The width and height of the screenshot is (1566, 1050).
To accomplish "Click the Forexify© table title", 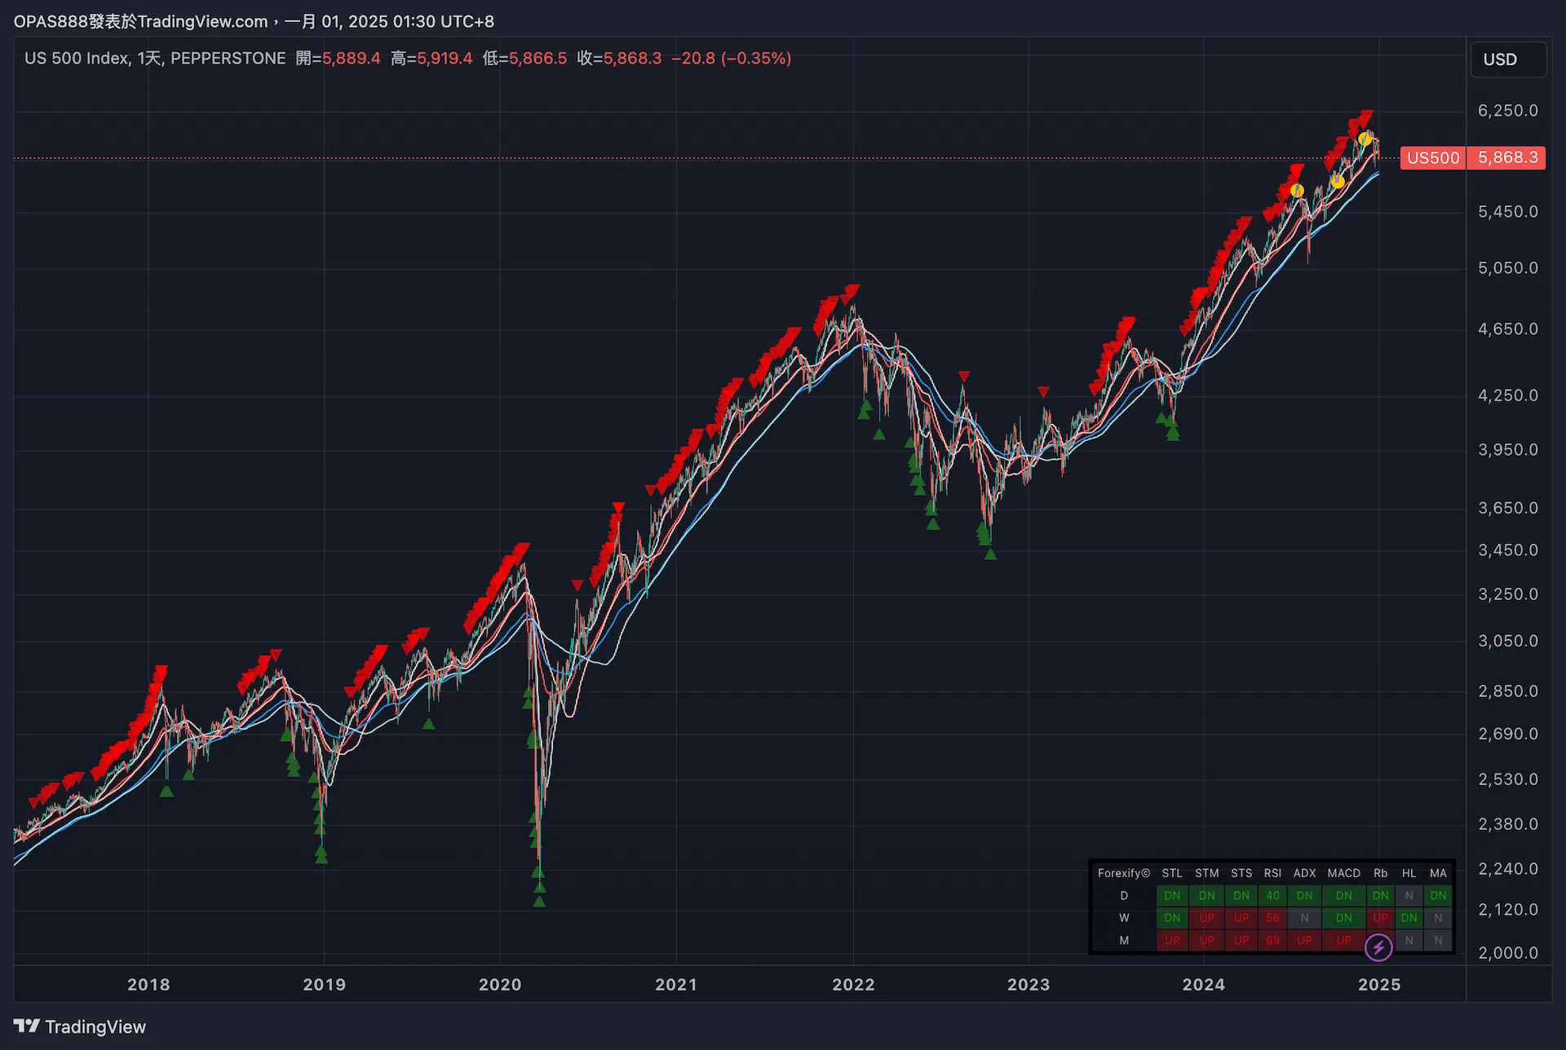I will point(1124,873).
